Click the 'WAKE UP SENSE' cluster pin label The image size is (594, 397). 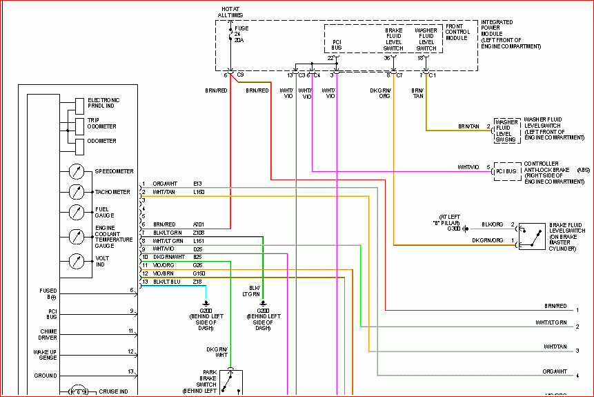45,355
